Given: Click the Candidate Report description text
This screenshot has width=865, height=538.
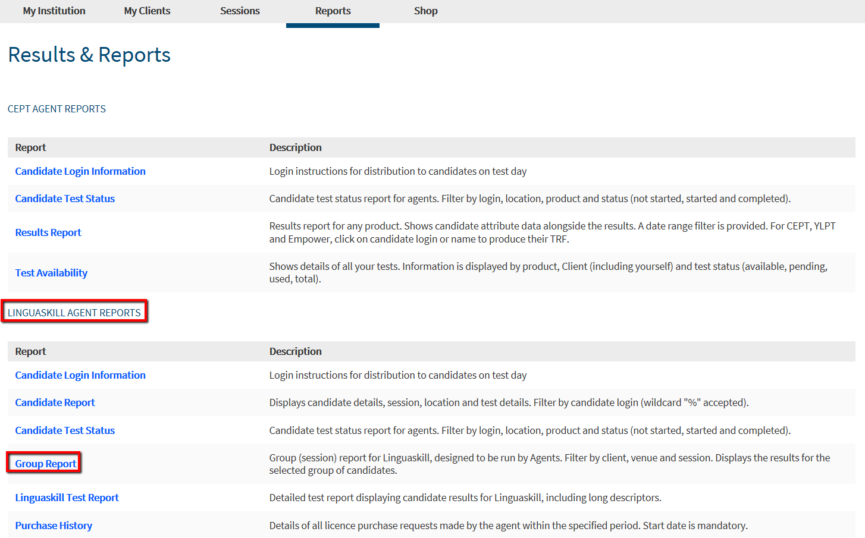Looking at the screenshot, I should tap(509, 402).
